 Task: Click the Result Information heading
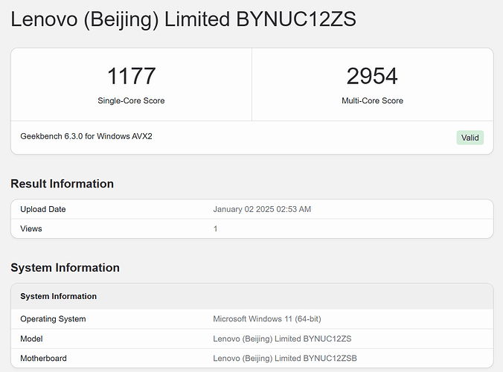coord(62,184)
